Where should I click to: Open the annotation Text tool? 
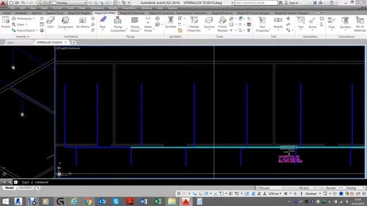point(300,23)
